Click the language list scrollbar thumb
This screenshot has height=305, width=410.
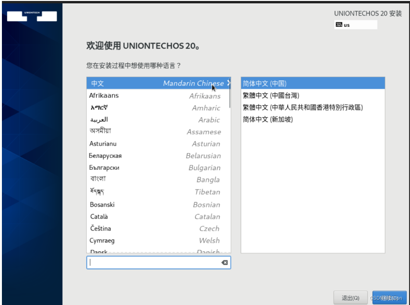click(x=230, y=93)
